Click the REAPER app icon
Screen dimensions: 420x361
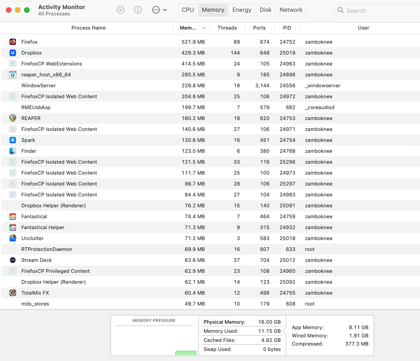(13, 118)
